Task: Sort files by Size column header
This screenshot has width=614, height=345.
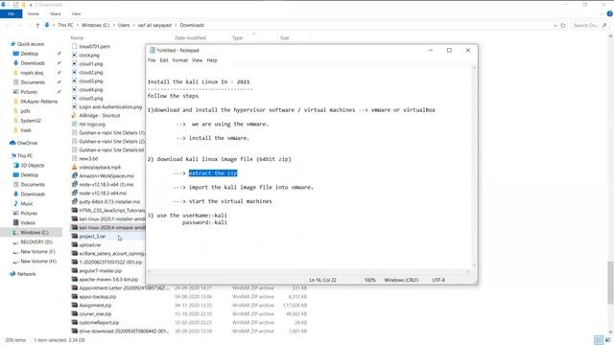Action: pos(285,38)
